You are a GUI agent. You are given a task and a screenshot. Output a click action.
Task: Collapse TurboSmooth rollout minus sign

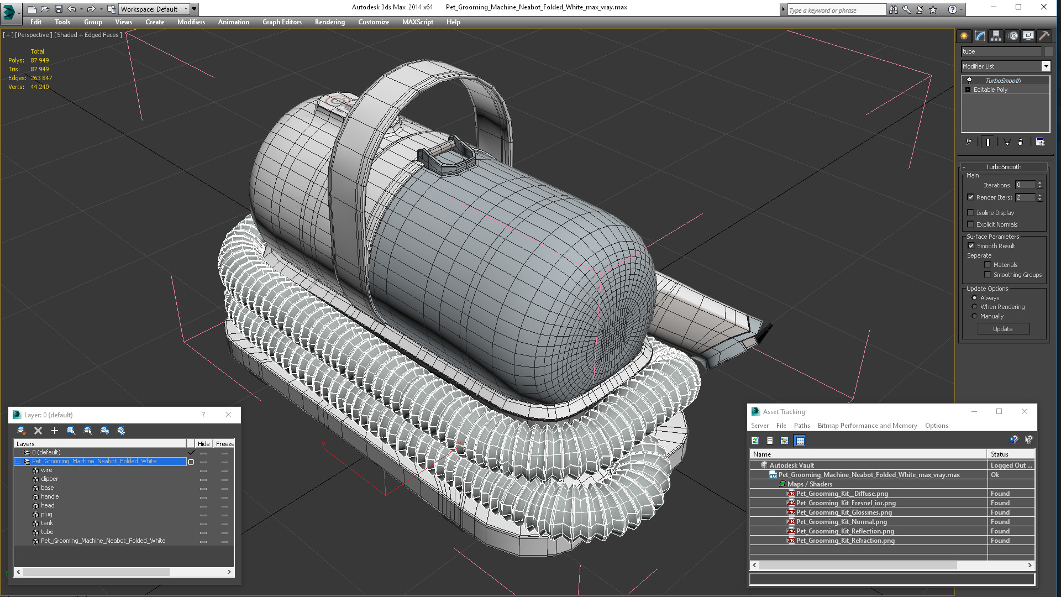(x=964, y=167)
